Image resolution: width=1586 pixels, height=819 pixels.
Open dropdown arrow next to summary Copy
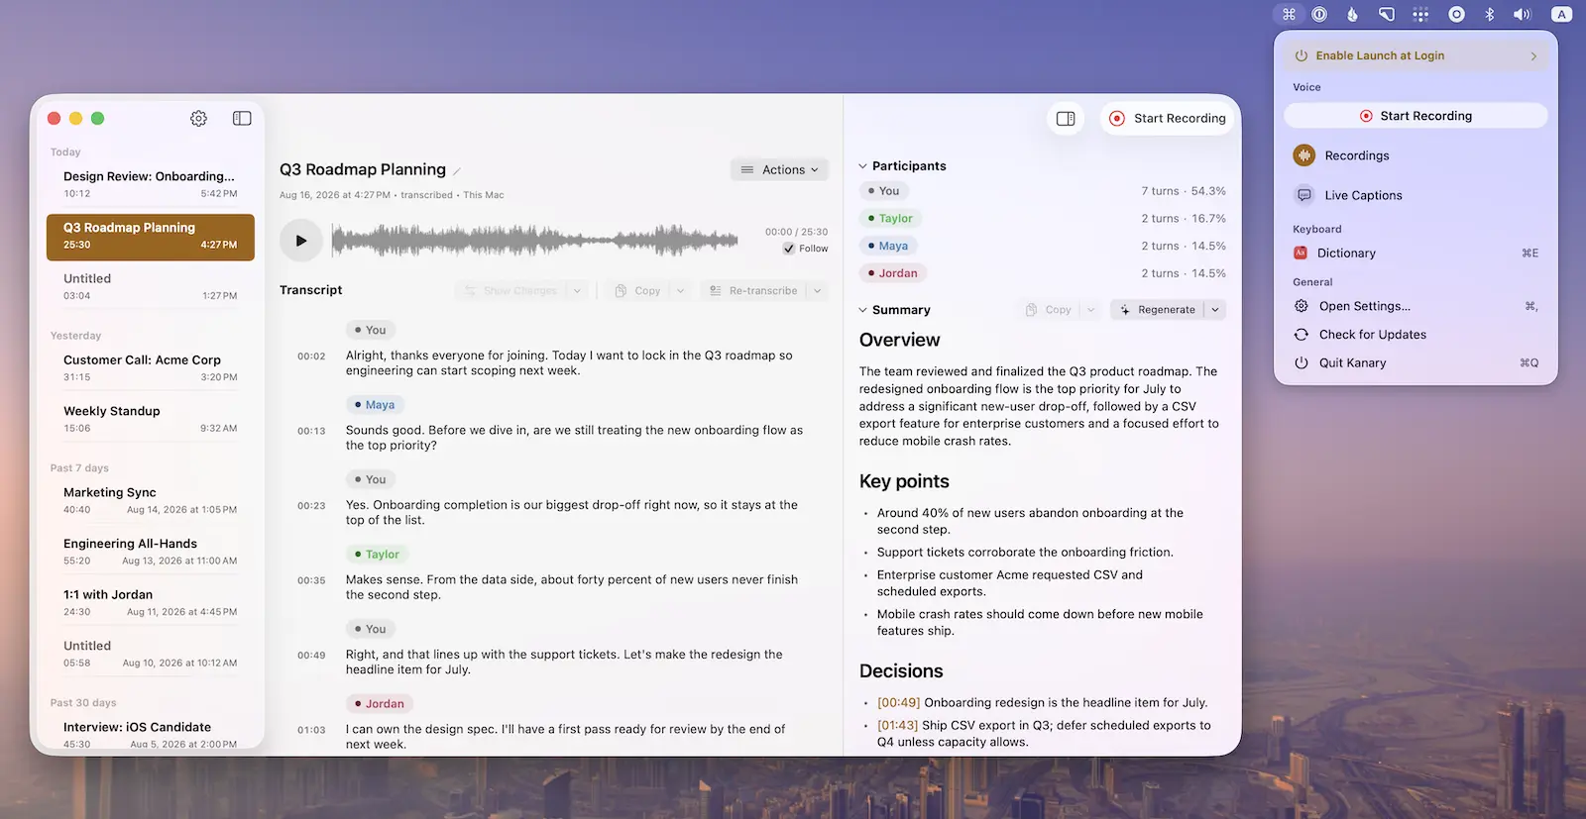[x=1090, y=310]
